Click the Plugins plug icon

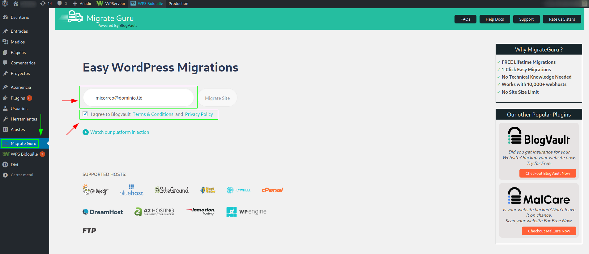tap(5, 98)
